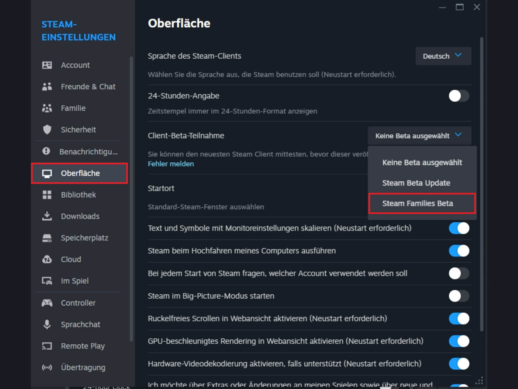Open Speicherplatz settings
This screenshot has width=518, height=389.
(x=79, y=238)
